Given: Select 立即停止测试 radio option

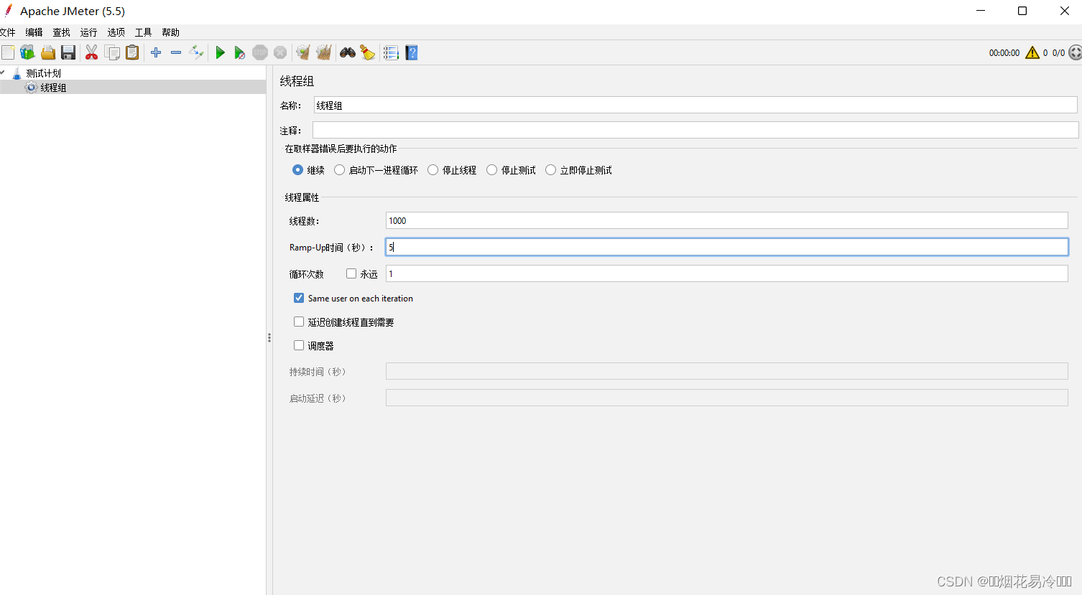Looking at the screenshot, I should [550, 170].
